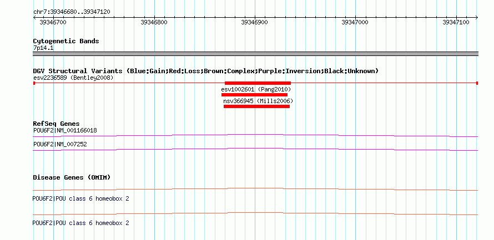
Task: Select the RefSeq Genes track title
Action: pos(57,124)
